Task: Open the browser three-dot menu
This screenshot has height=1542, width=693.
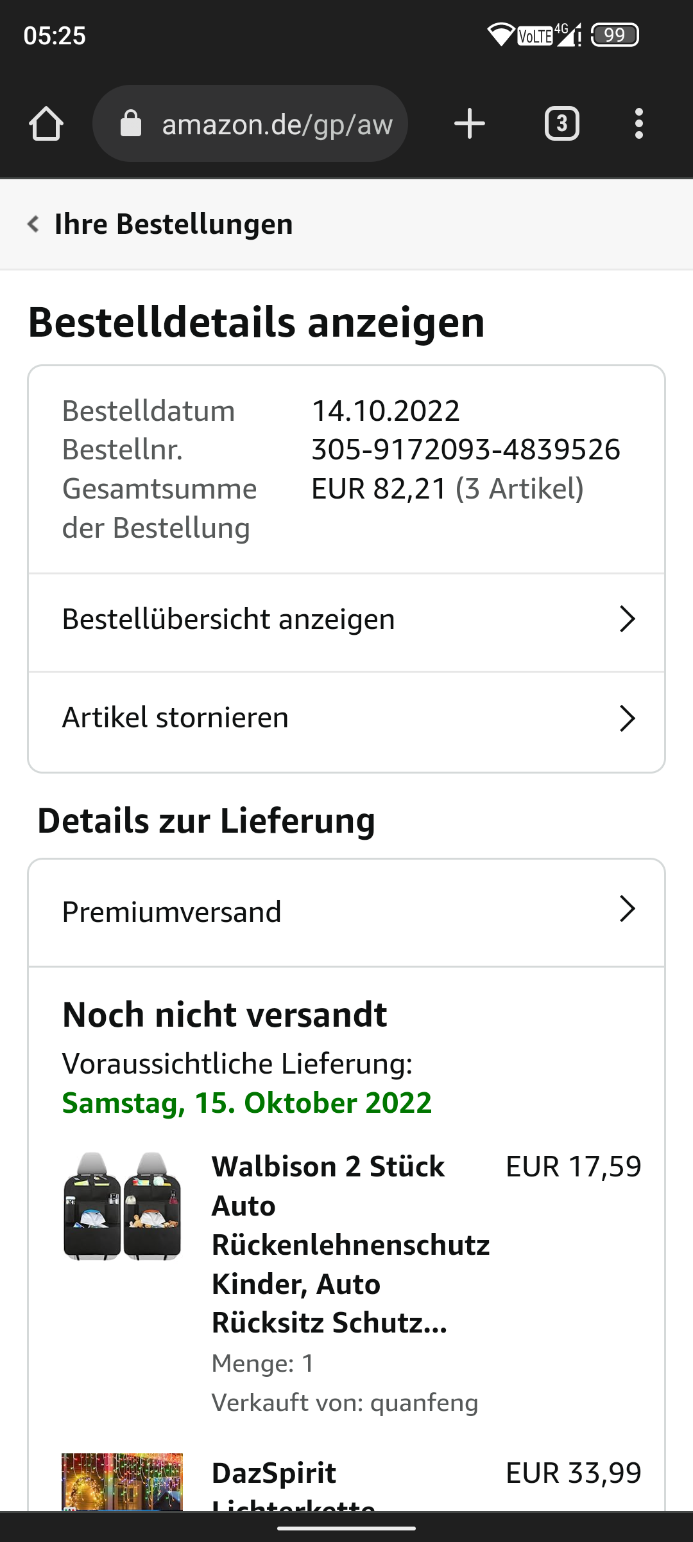Action: (638, 123)
